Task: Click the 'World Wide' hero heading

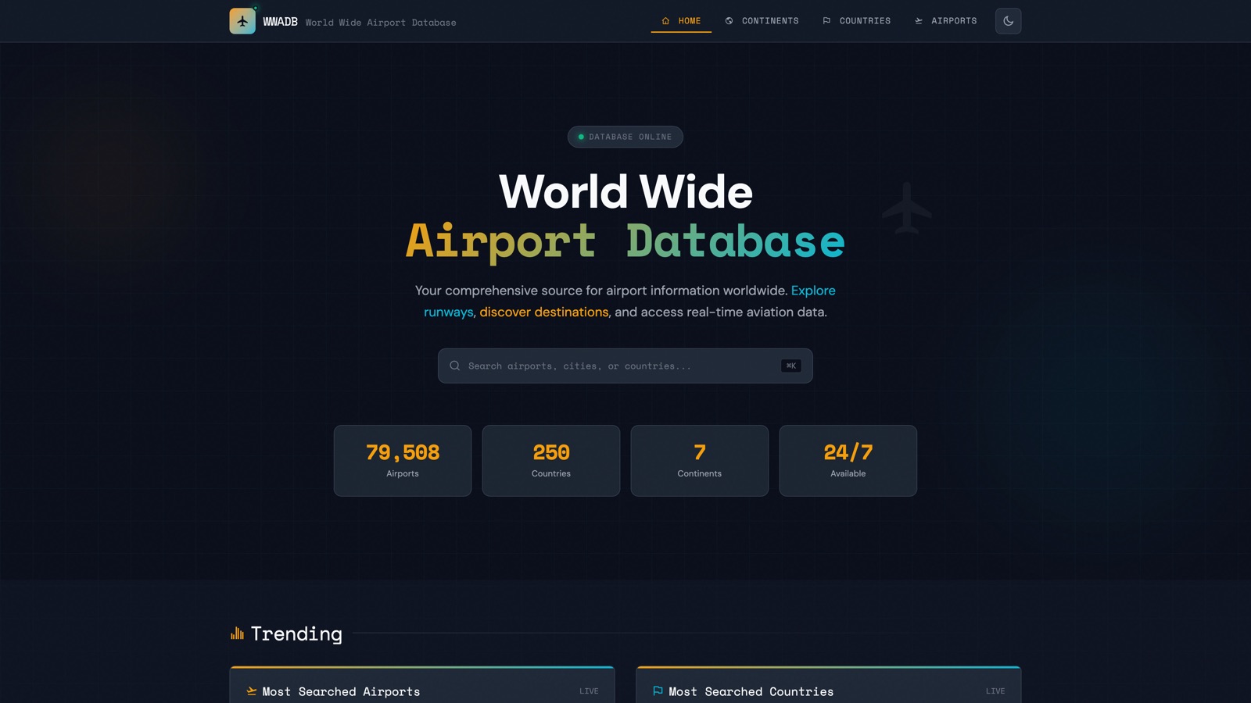Action: (625, 191)
